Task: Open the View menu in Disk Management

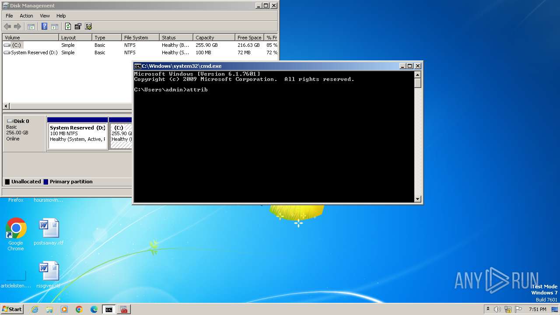Action: [x=45, y=16]
